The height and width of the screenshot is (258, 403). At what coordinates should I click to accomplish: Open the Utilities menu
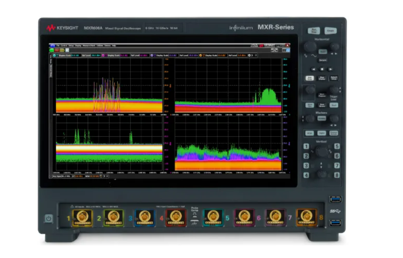[100, 46]
